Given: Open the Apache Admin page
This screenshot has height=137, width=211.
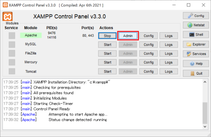Looking at the screenshot, I should click(x=128, y=36).
